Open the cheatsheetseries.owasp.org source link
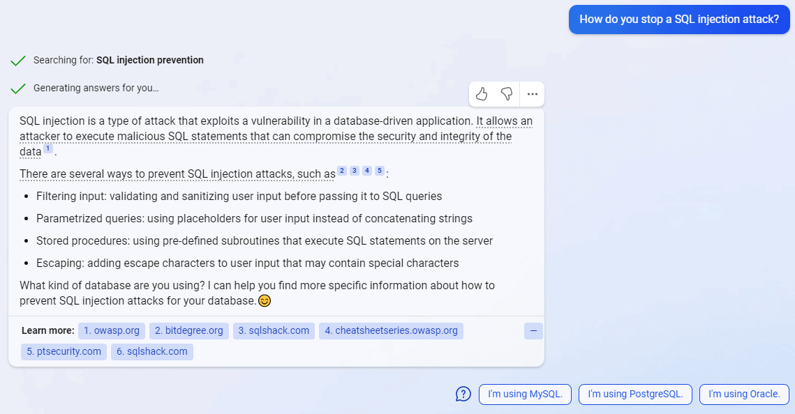Viewport: 795px width, 414px height. [391, 331]
